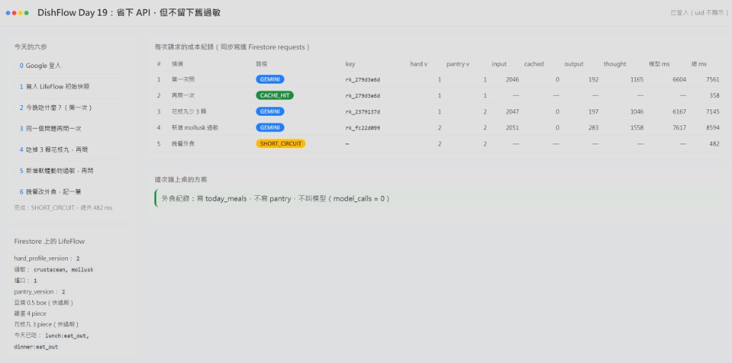The image size is (732, 363).
Task: Click the GEMINI badge in the mollusk row
Action: tap(269, 127)
